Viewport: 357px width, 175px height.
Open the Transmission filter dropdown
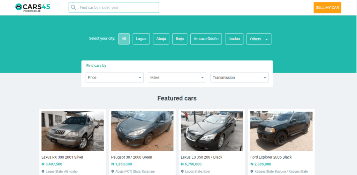coord(240,78)
